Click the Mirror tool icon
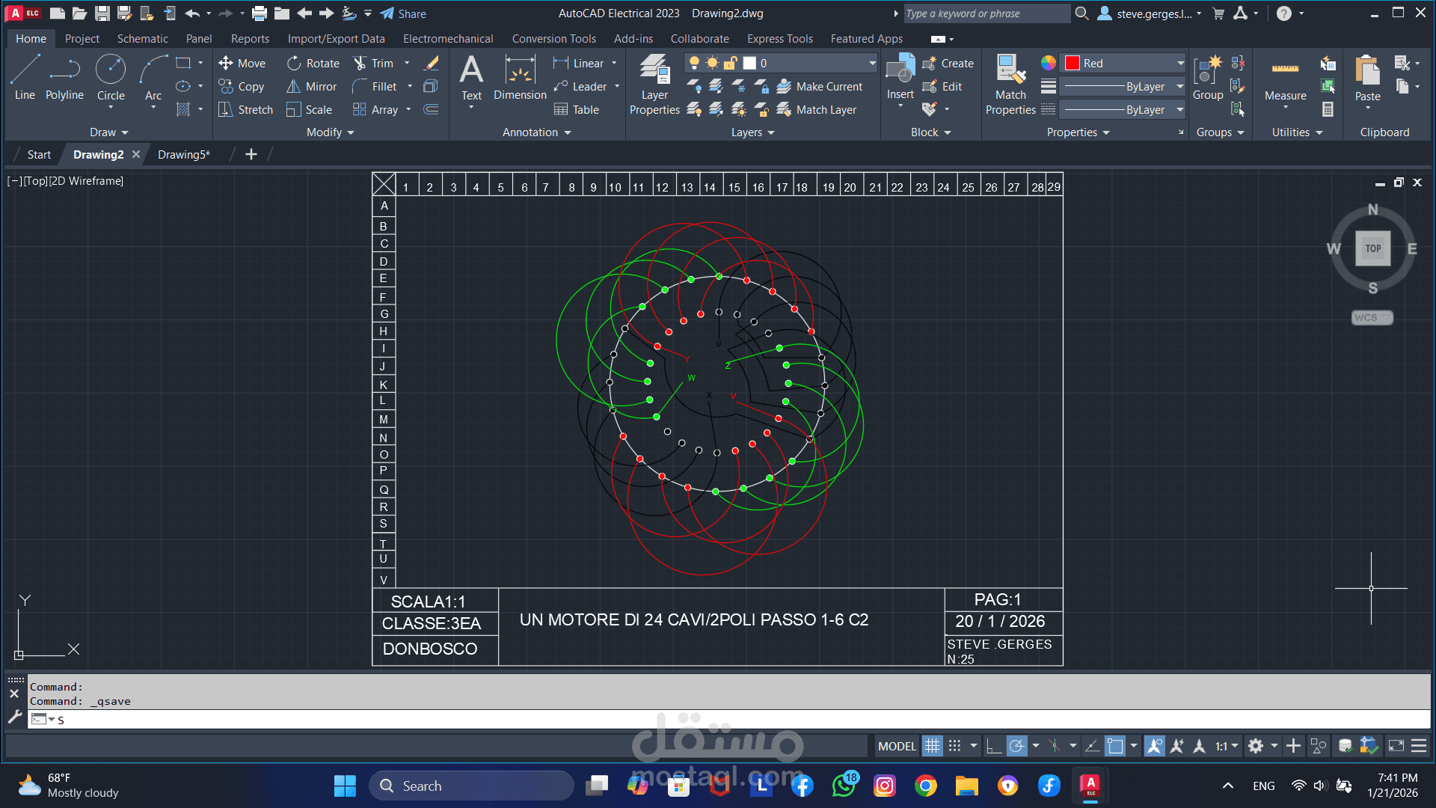 click(x=293, y=87)
